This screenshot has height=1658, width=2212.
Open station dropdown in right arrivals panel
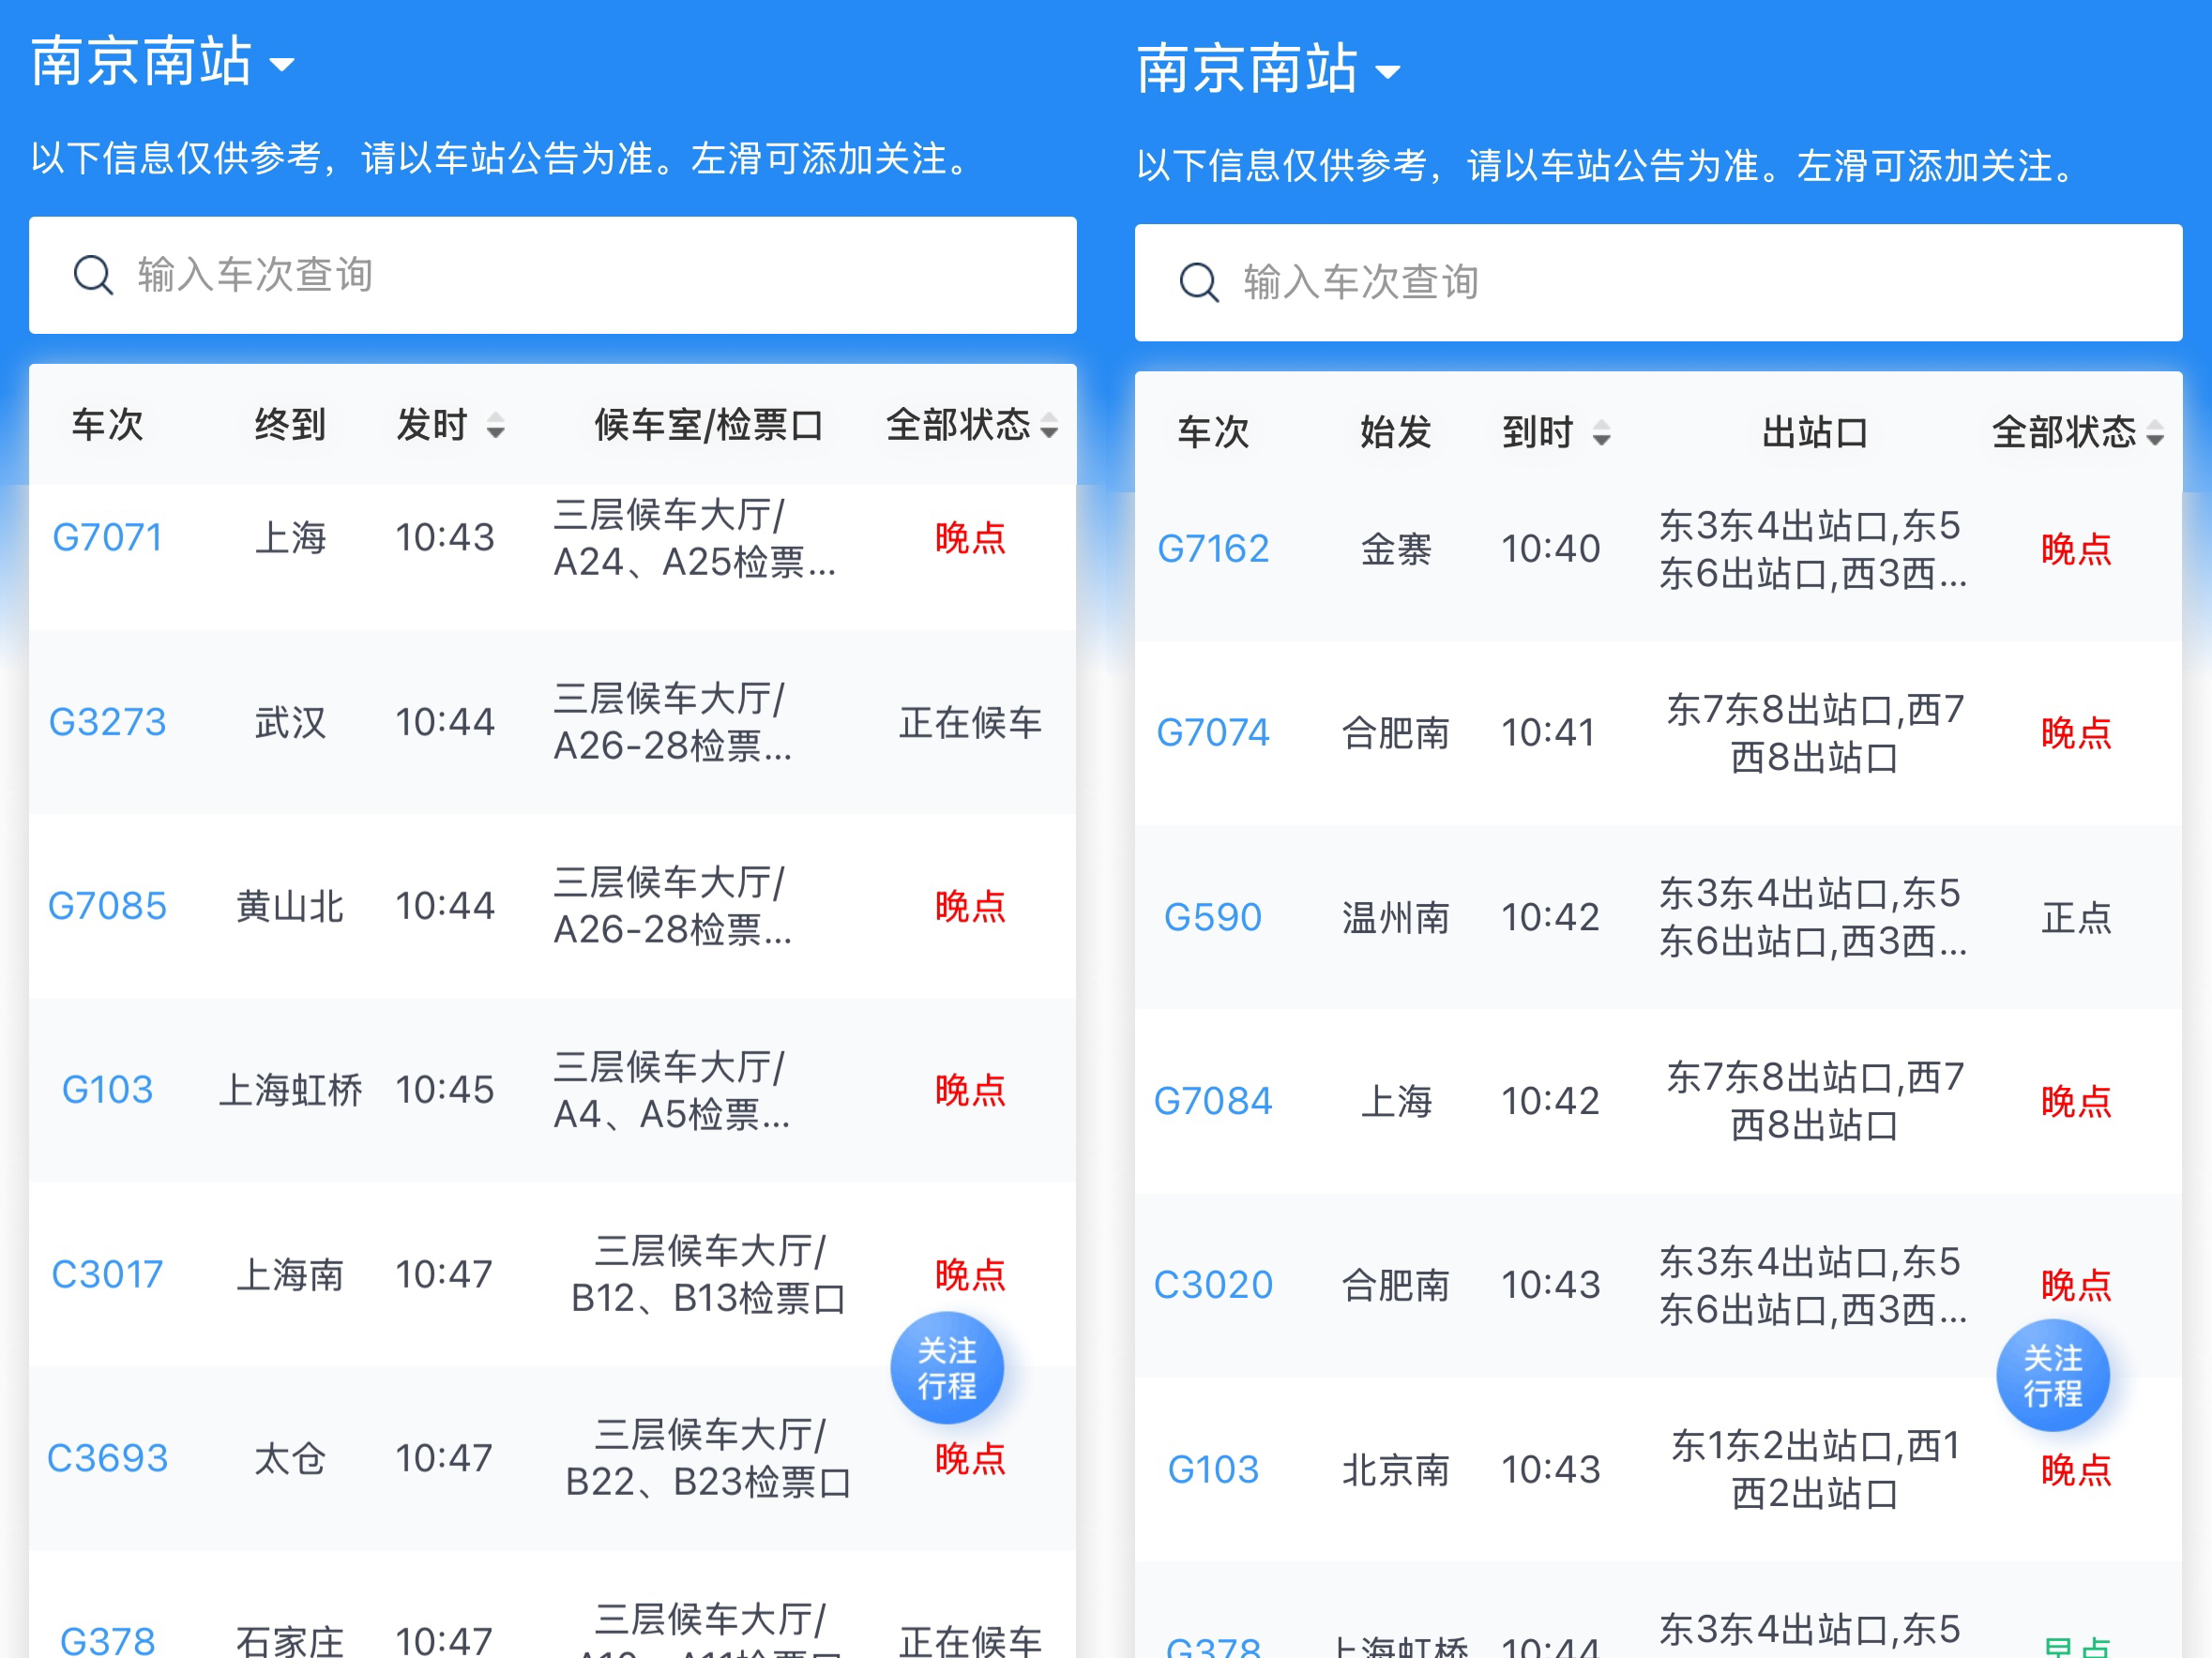click(1268, 69)
